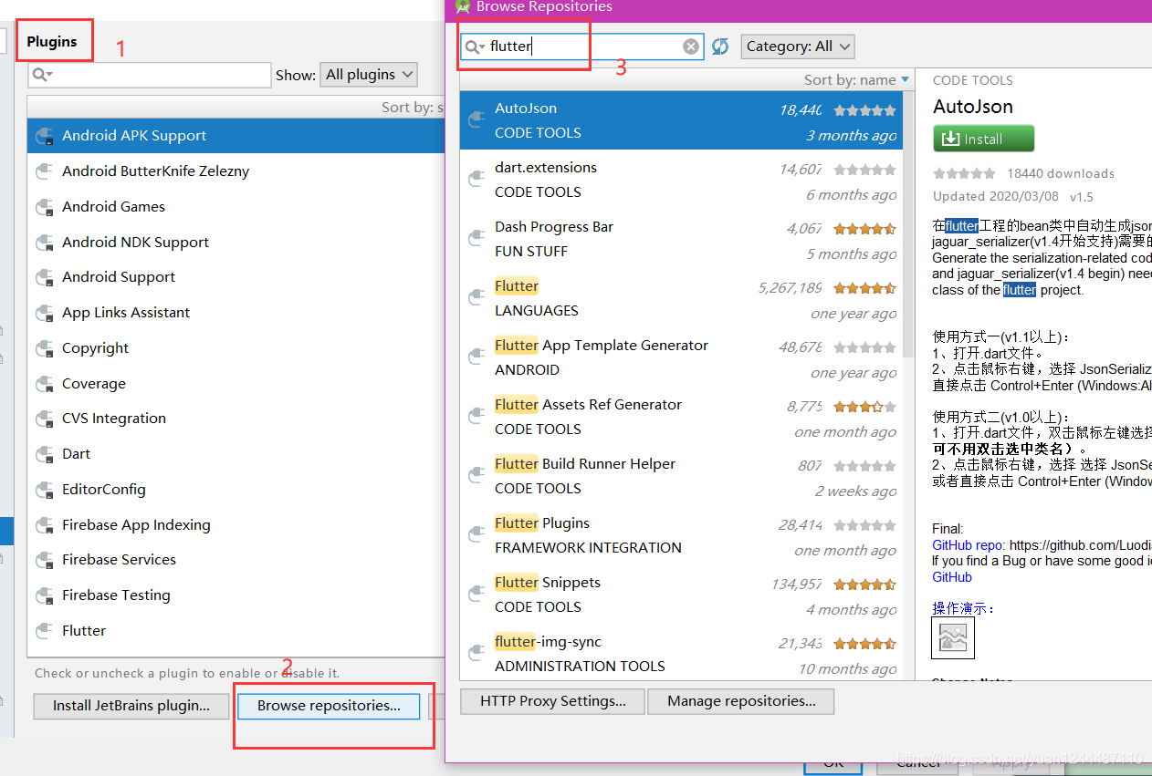Click plug icon beside Flutter Snippets

tap(476, 594)
